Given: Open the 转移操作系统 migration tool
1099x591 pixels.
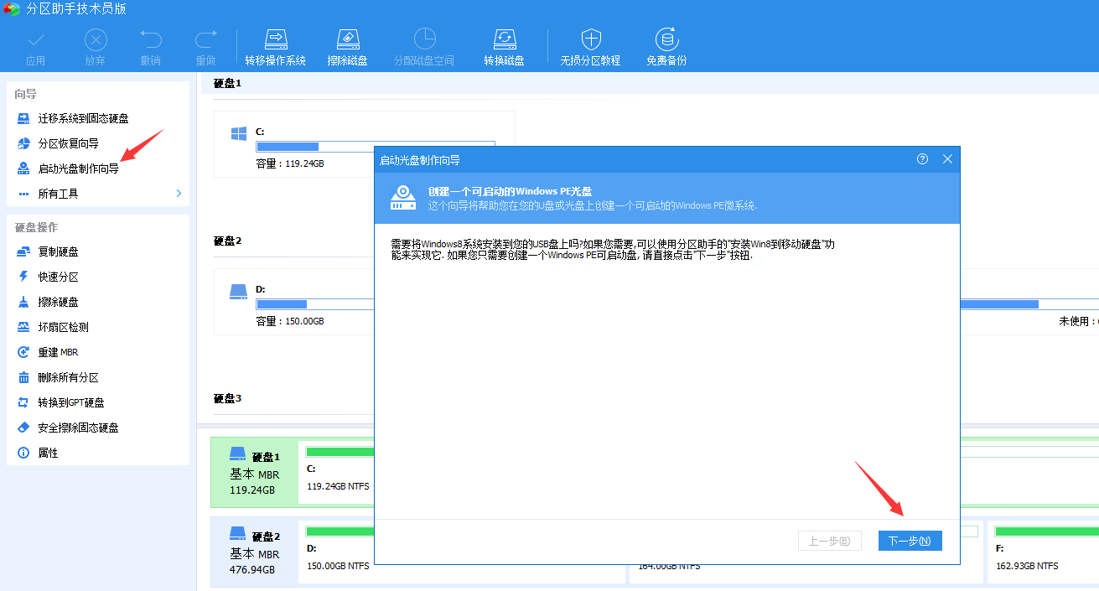Looking at the screenshot, I should point(276,46).
